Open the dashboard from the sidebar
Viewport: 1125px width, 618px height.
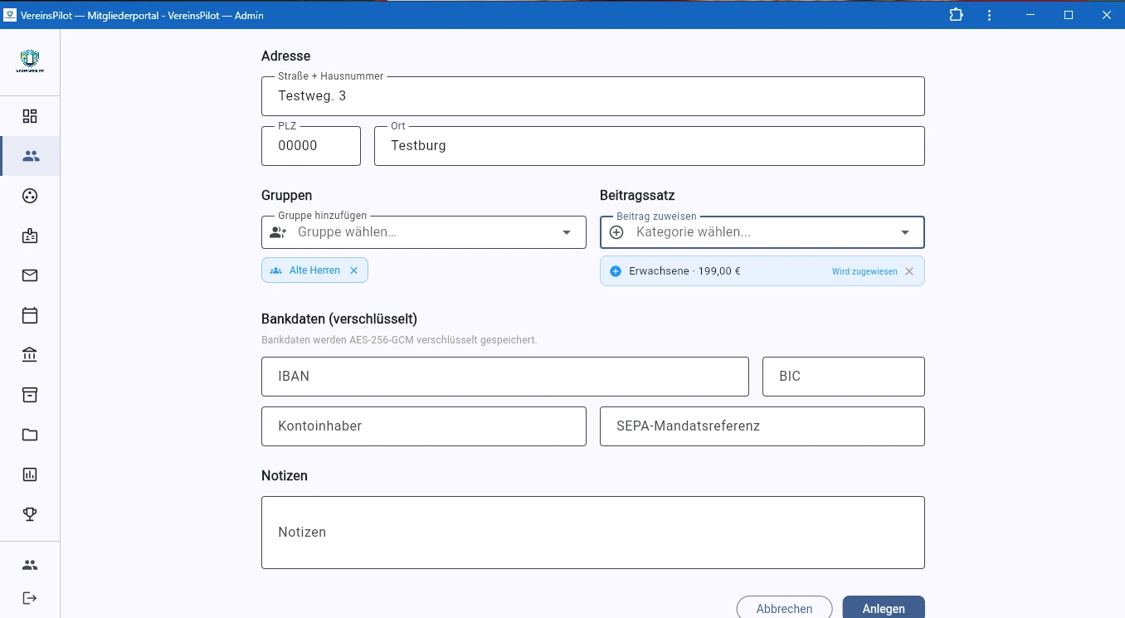[30, 116]
